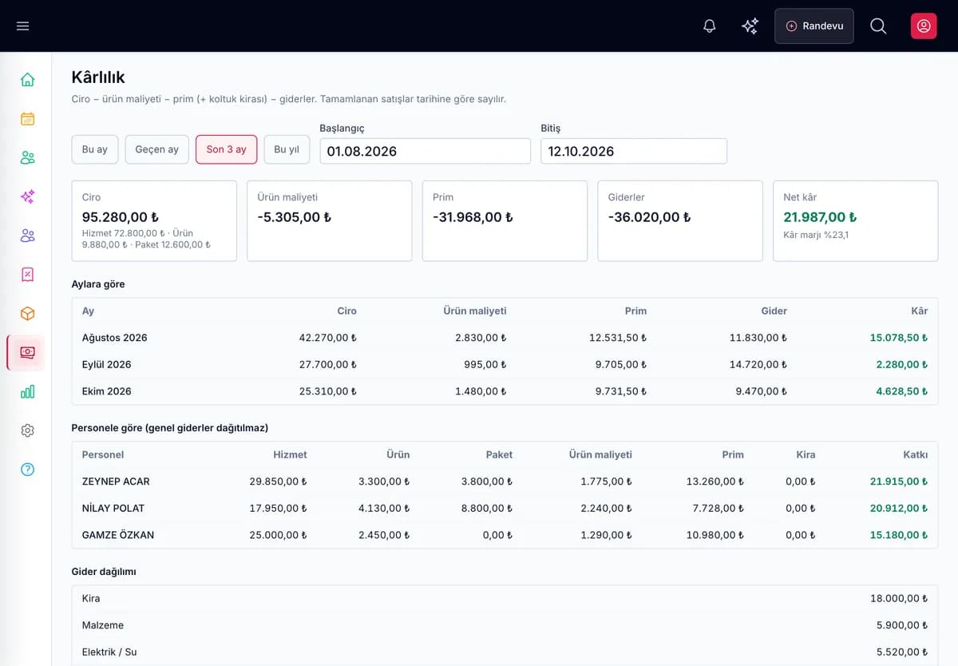Open search with the magnifier icon
958x666 pixels.
[878, 26]
